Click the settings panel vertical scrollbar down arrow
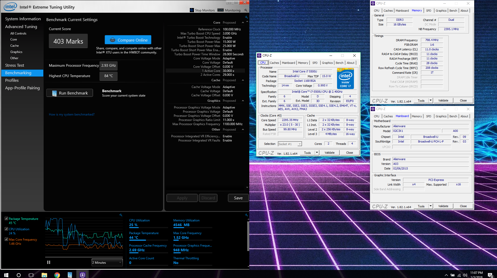This screenshot has height=278, width=497. coord(247,187)
